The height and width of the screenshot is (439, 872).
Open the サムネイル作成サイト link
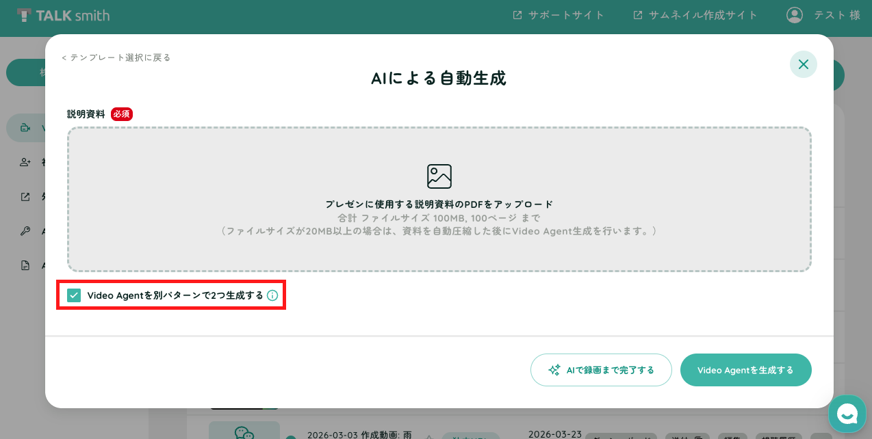coord(695,15)
